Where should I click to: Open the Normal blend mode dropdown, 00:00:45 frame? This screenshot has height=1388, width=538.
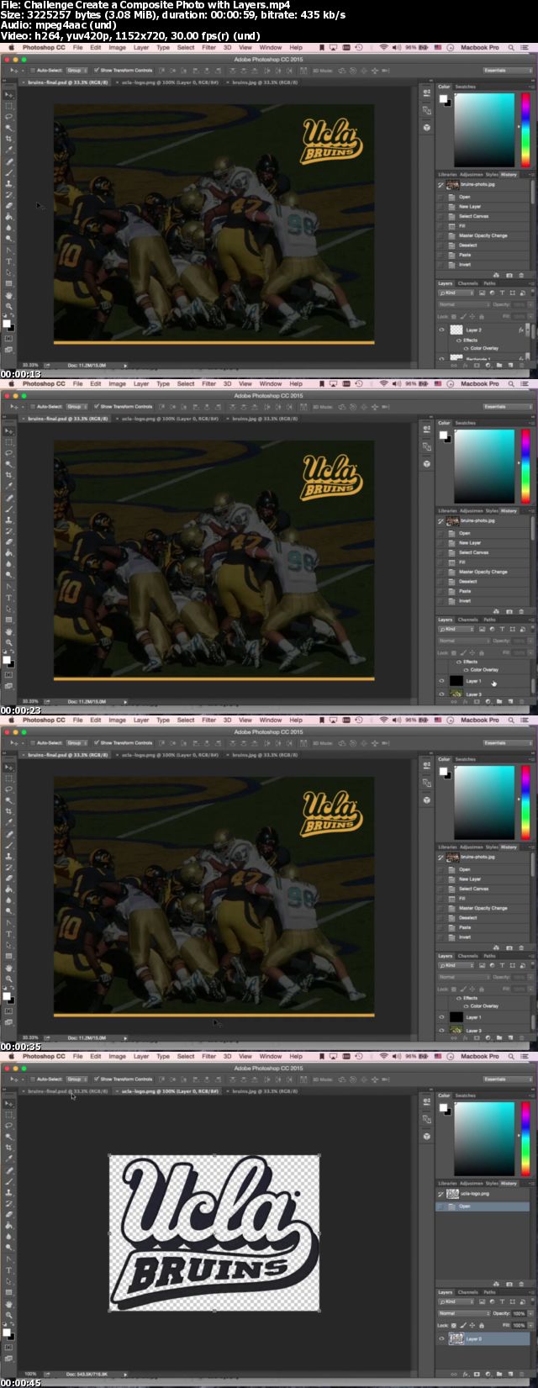coord(463,1313)
